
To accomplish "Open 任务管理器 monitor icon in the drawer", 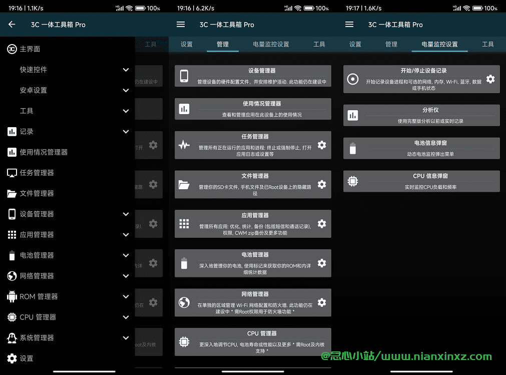I will tap(12, 173).
